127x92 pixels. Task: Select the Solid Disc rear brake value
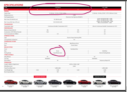105,51
